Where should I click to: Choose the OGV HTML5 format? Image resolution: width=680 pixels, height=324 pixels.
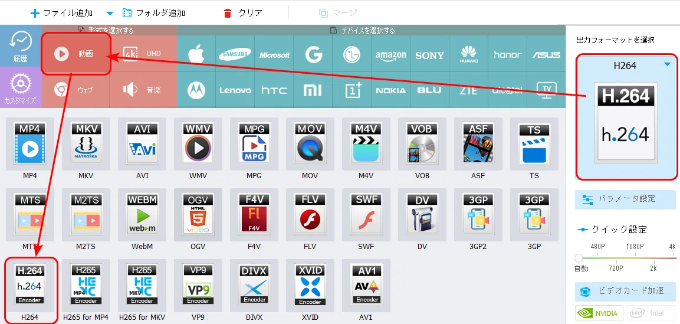[x=198, y=215]
